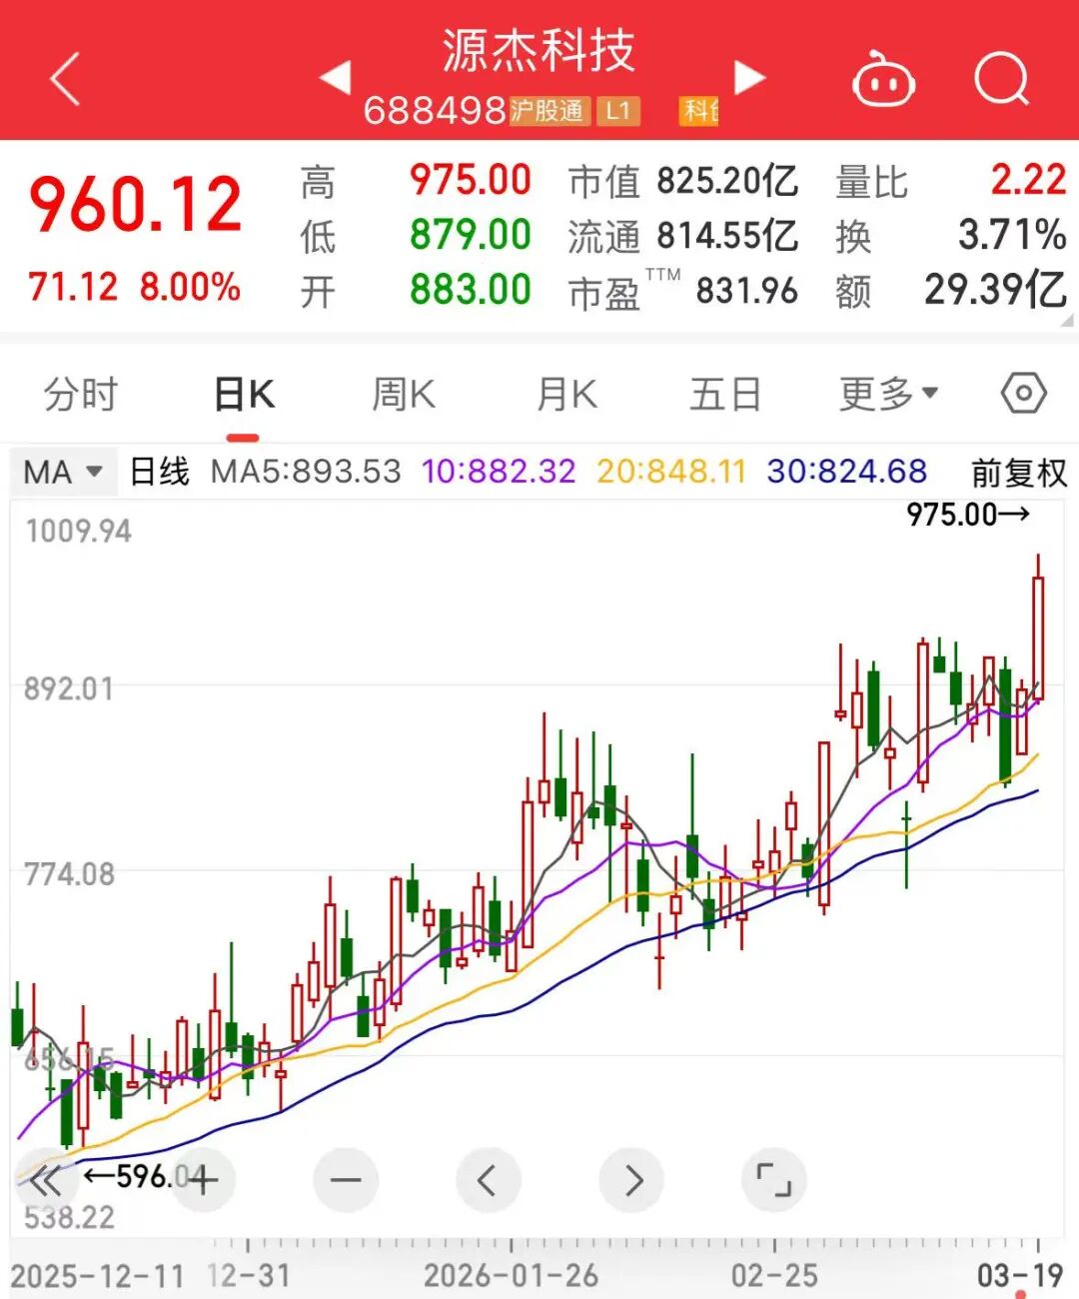Select the previous stock arrow beside title
1079x1299 pixels.
click(x=337, y=77)
